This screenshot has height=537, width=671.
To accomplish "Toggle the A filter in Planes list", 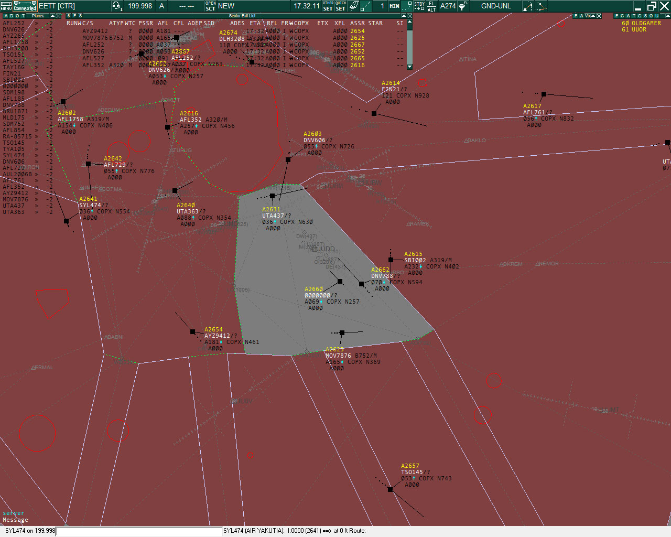I will tap(5, 16).
